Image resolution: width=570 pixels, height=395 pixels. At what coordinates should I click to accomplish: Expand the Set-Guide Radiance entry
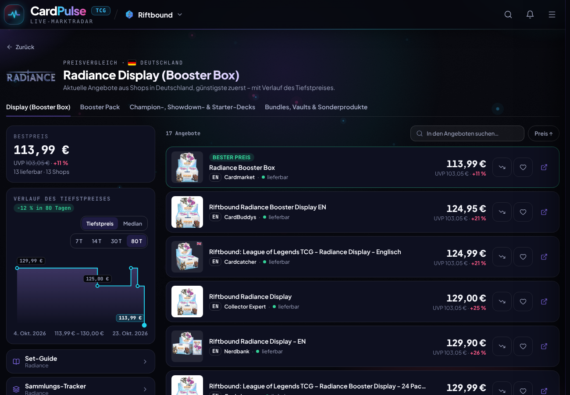point(81,362)
